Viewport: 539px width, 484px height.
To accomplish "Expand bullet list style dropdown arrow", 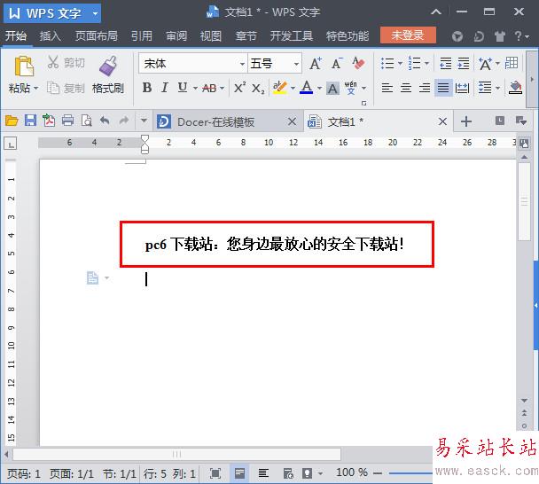I will click(x=400, y=64).
